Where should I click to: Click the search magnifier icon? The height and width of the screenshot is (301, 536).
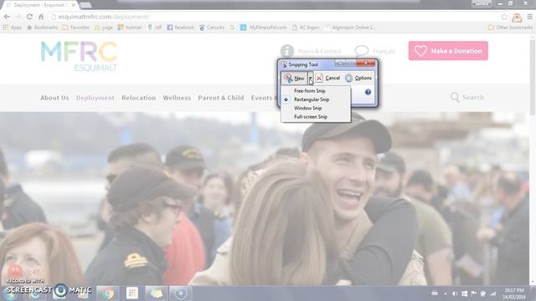pyautogui.click(x=455, y=97)
